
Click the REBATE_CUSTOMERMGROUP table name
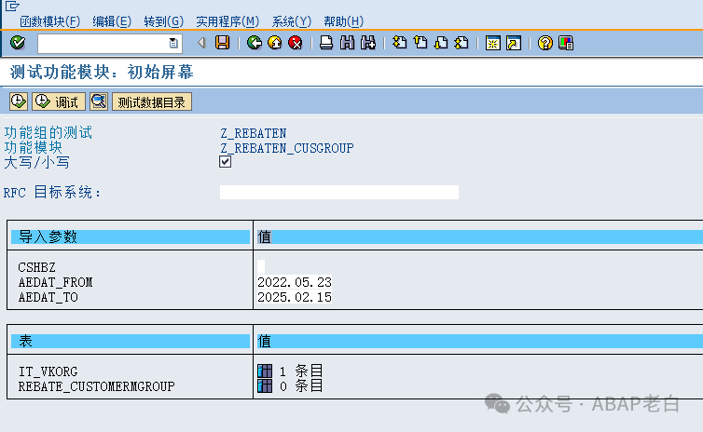pos(96,386)
